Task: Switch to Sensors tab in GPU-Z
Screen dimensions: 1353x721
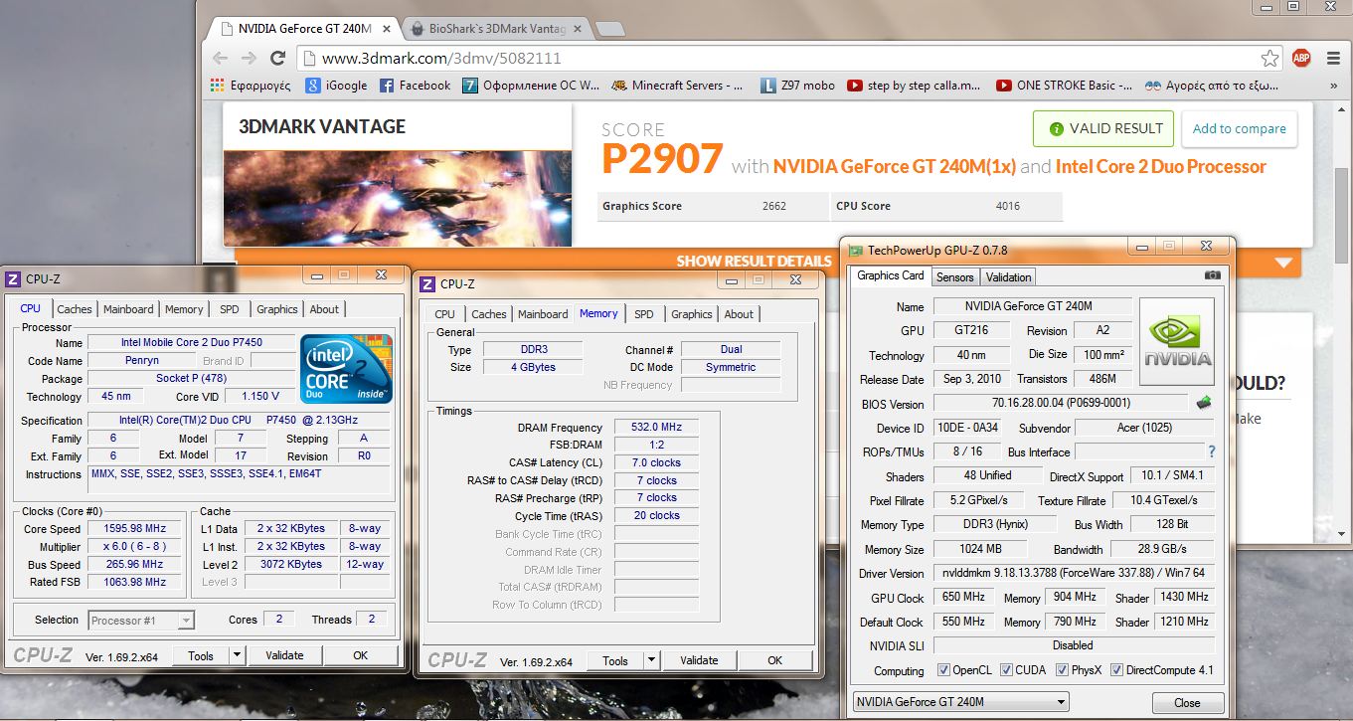Action: (x=955, y=277)
